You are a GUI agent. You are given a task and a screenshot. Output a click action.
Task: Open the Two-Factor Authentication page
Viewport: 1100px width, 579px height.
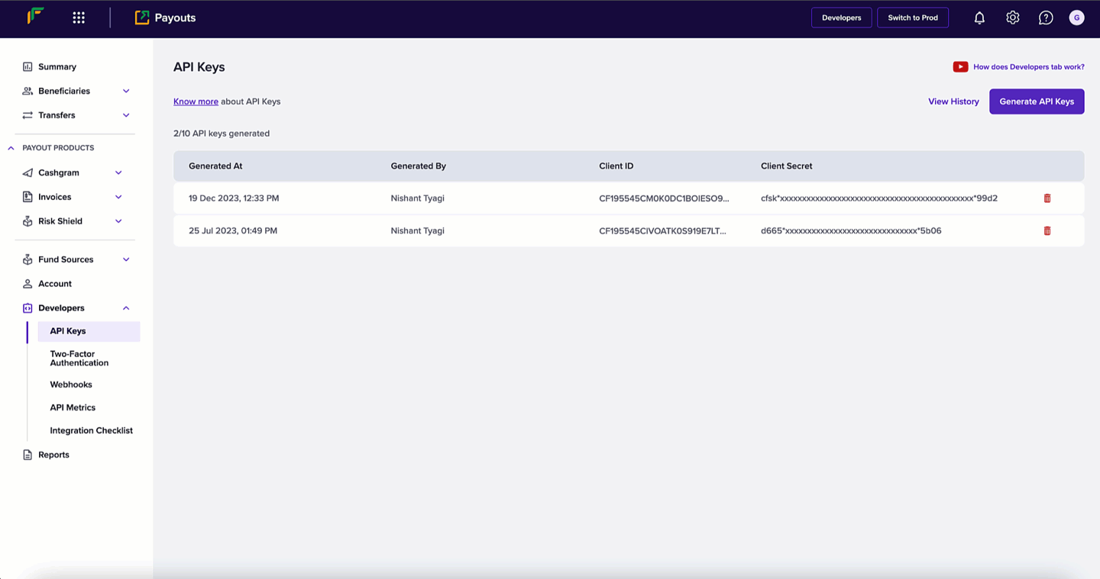(79, 358)
